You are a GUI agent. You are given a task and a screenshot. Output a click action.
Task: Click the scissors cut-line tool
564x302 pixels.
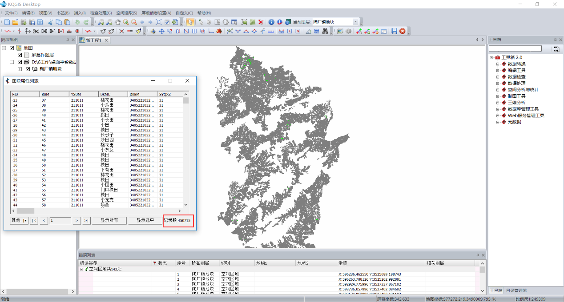coord(36,31)
